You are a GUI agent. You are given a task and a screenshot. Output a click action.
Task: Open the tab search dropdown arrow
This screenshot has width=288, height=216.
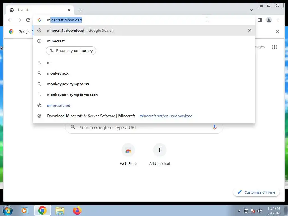251,10
